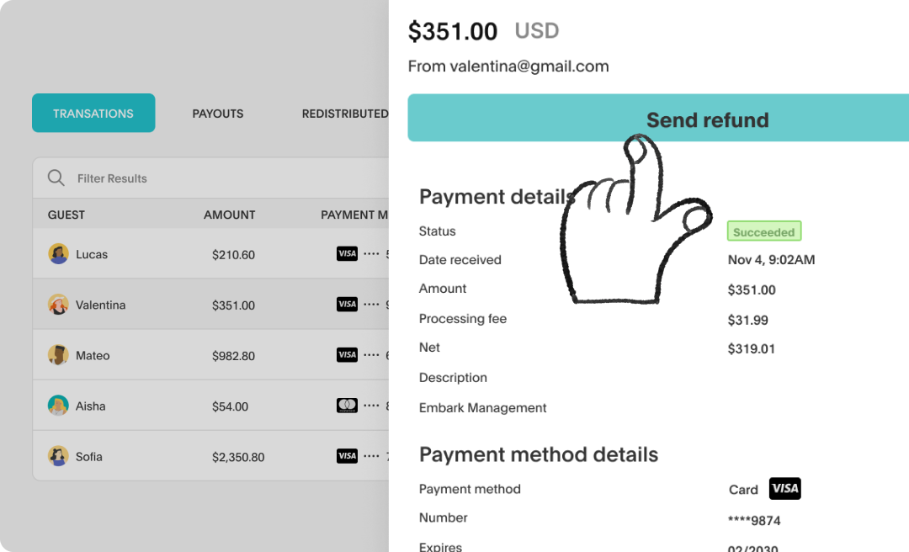Screen dimensions: 909x552
Task: Click the Amount column header
Action: (x=229, y=215)
